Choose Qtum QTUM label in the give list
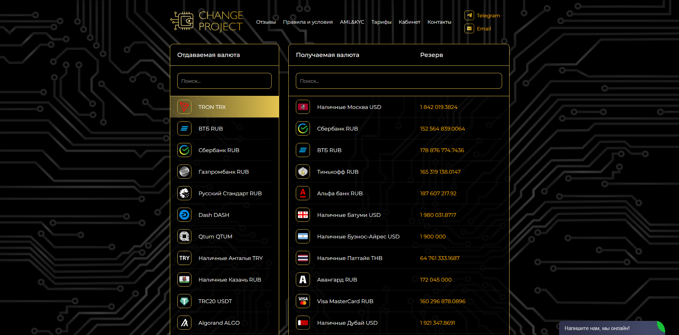 [x=215, y=236]
